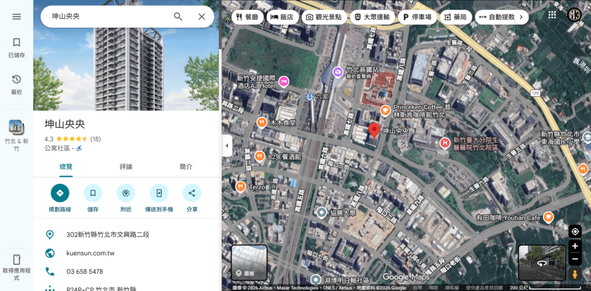The width and height of the screenshot is (591, 291).
Task: Switch to the 簡介 tab
Action: tap(186, 167)
